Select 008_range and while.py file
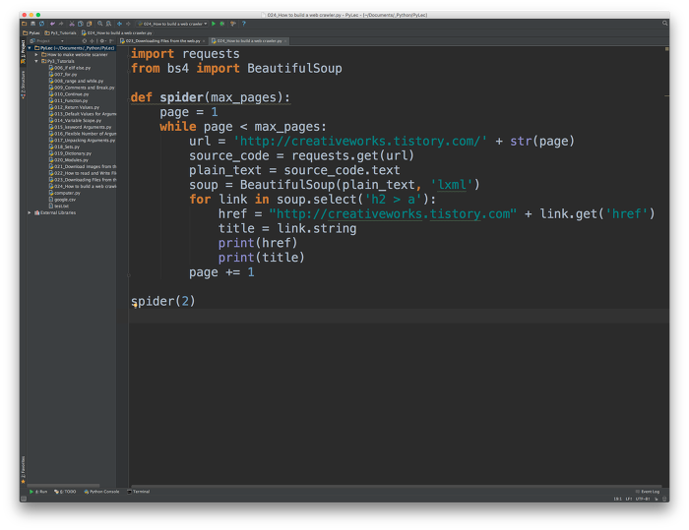The height and width of the screenshot is (530, 689). pyautogui.click(x=76, y=82)
